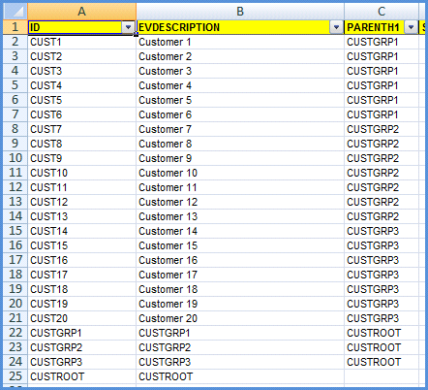The image size is (428, 390).
Task: Click the CUSTGRP3 cell in column B
Action: [240, 362]
